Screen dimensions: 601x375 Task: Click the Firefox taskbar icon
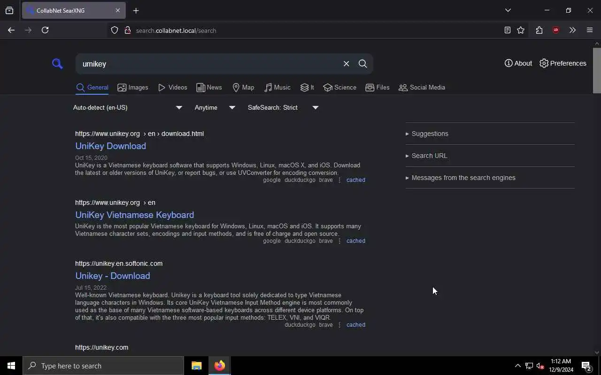(219, 366)
